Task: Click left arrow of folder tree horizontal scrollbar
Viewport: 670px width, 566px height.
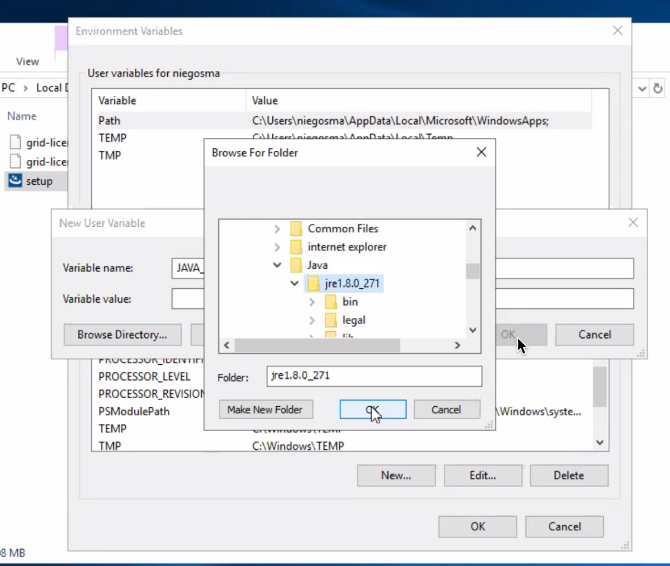Action: 227,345
